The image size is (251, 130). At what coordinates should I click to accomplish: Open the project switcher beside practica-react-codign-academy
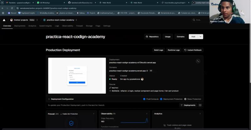click(76, 20)
